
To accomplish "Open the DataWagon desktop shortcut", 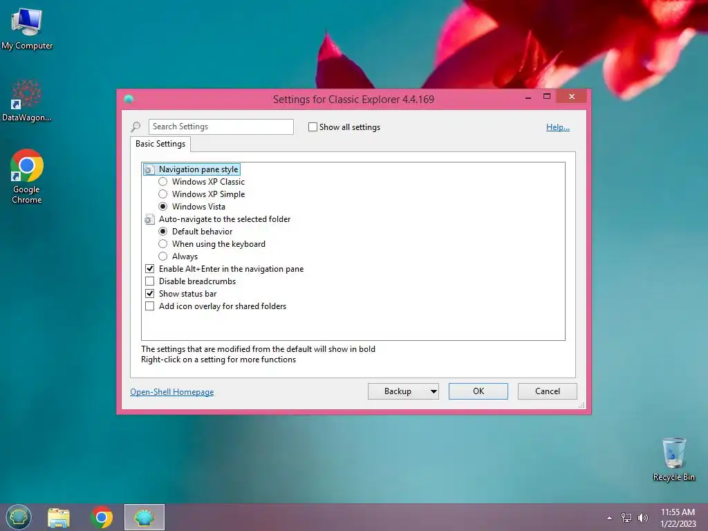I will [x=26, y=101].
